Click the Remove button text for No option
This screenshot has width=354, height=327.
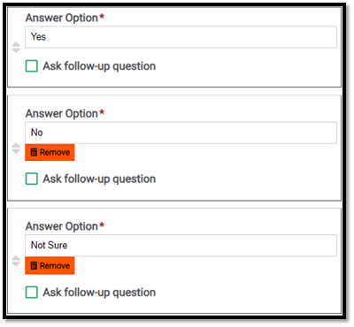click(55, 152)
